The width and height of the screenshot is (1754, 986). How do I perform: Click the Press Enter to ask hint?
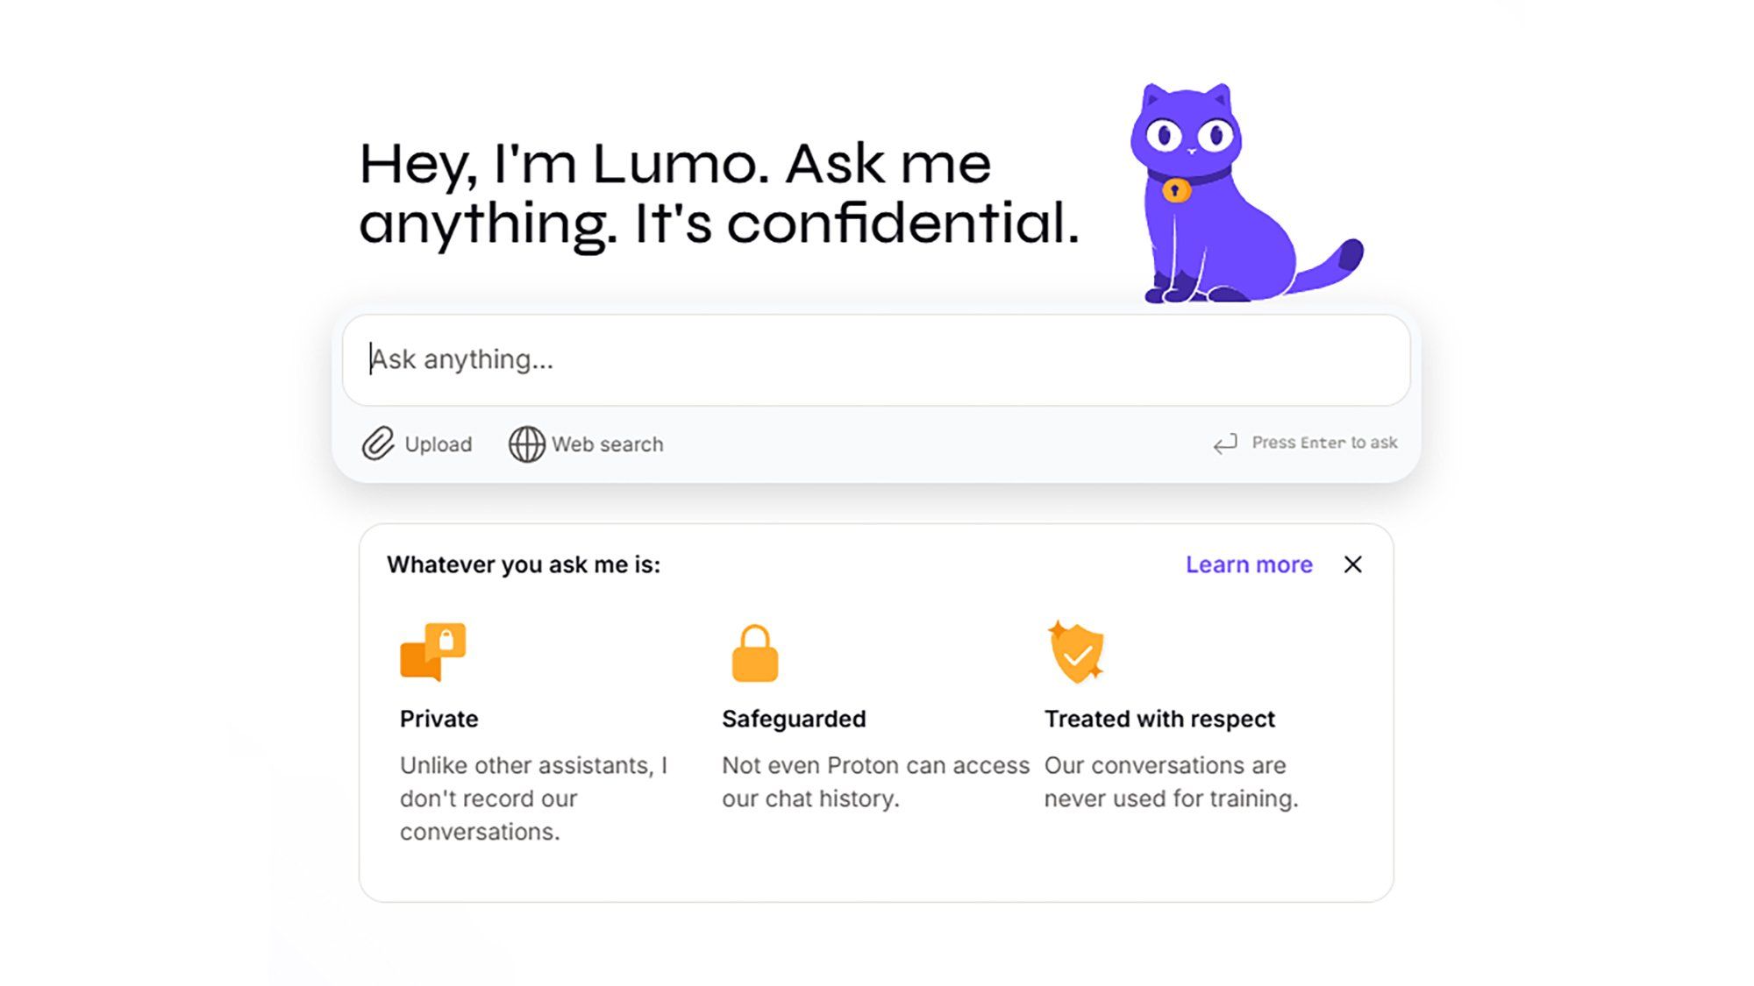[1323, 443]
